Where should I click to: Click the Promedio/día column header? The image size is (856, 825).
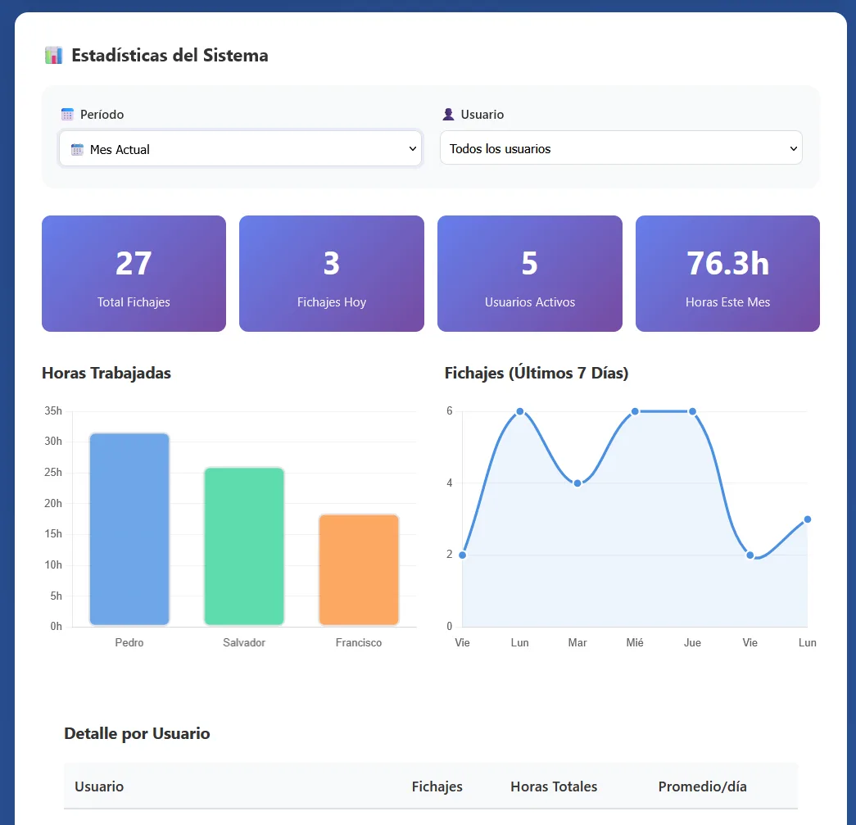702,786
